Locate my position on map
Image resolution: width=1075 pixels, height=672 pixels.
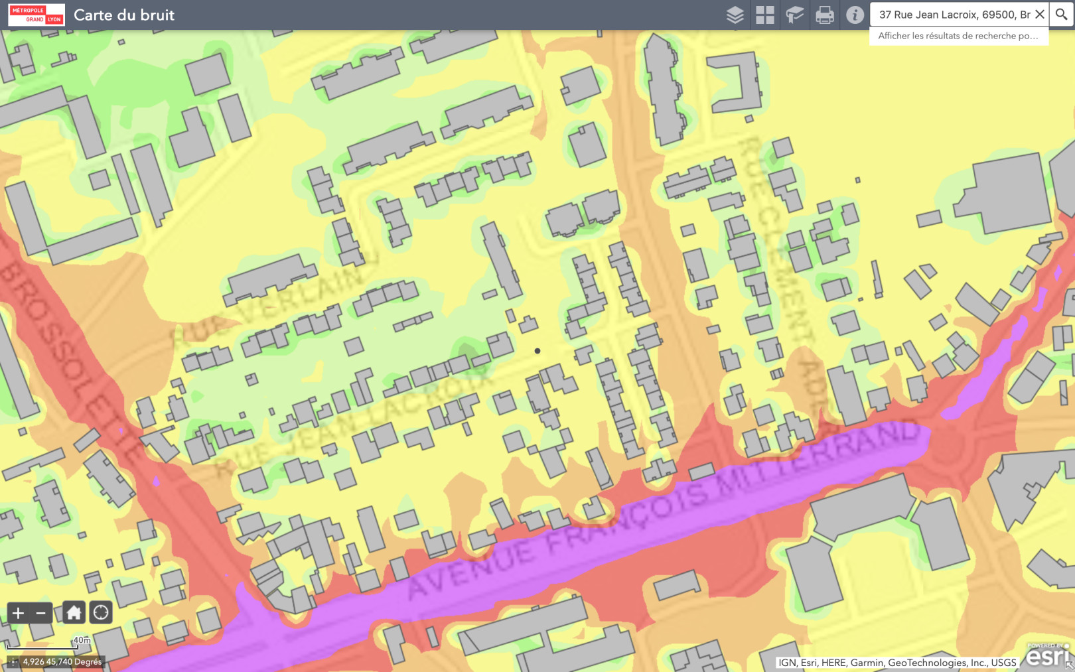pyautogui.click(x=101, y=613)
